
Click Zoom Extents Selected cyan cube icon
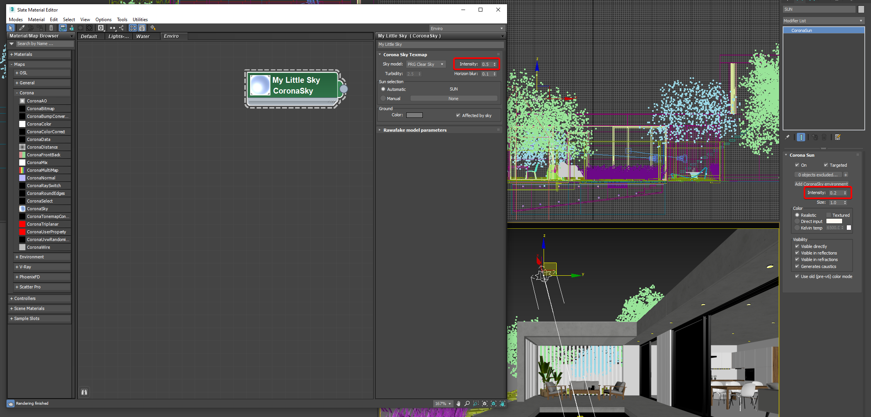coord(494,404)
